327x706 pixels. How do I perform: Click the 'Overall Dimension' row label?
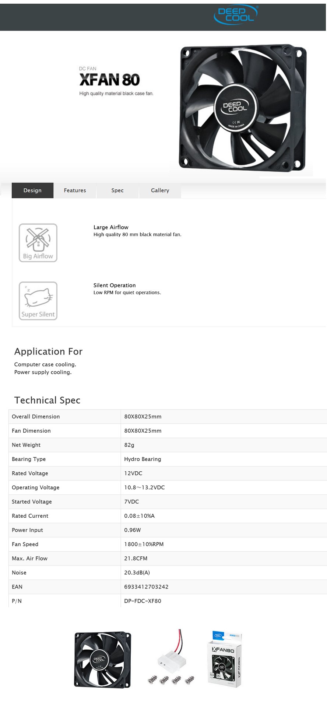(36, 416)
